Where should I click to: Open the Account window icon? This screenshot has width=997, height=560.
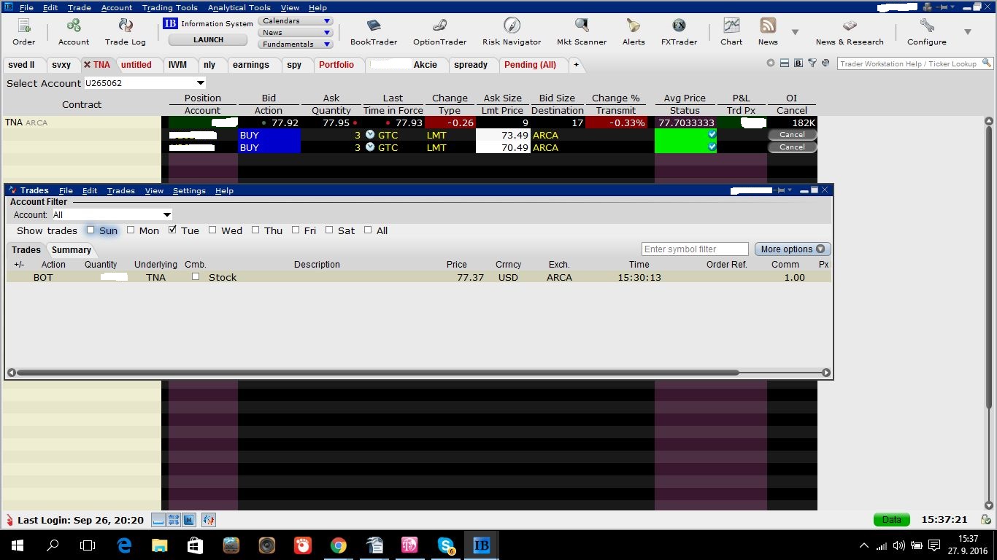coord(74,32)
